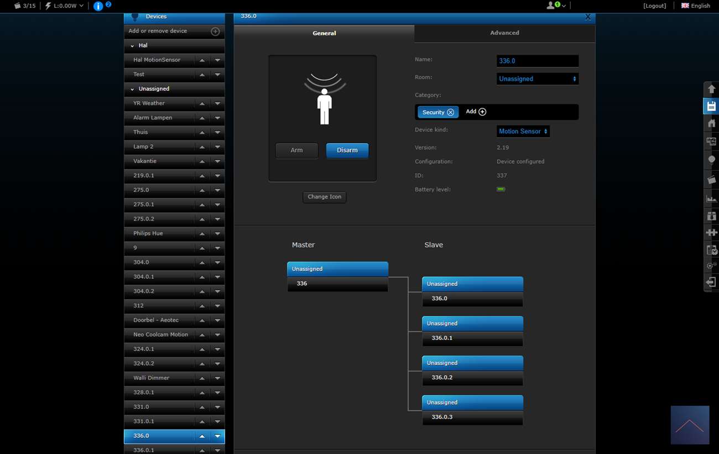Switch to the Advanced tab

pos(504,33)
